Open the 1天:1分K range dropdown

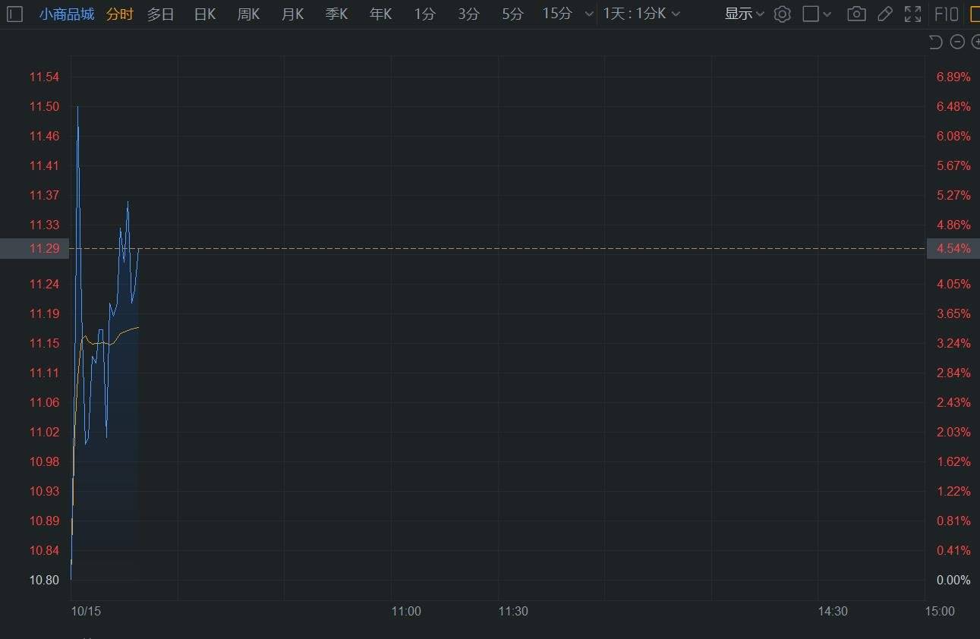[641, 14]
